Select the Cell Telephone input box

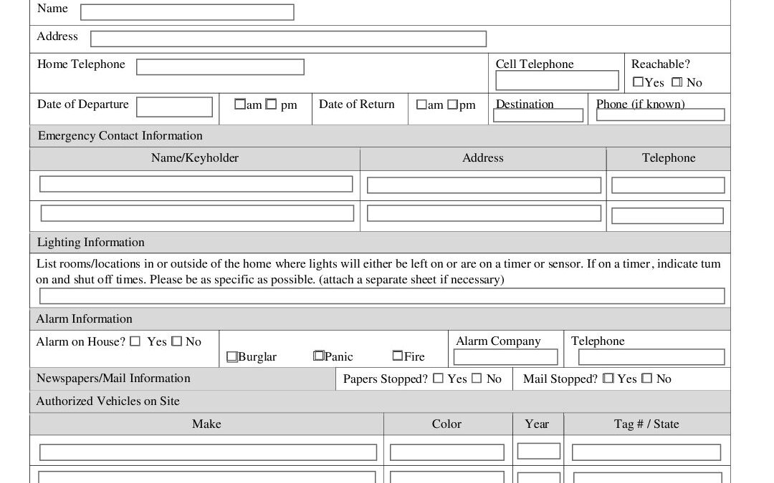click(x=557, y=80)
